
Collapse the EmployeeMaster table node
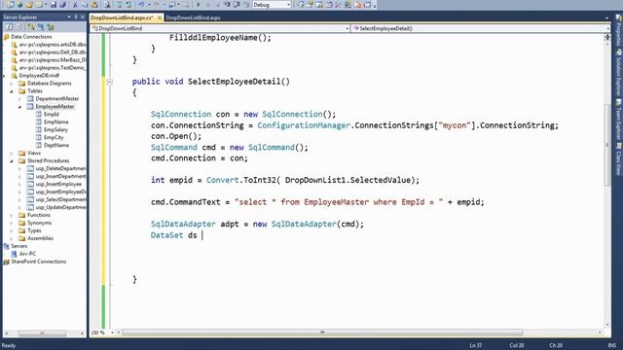(19, 107)
